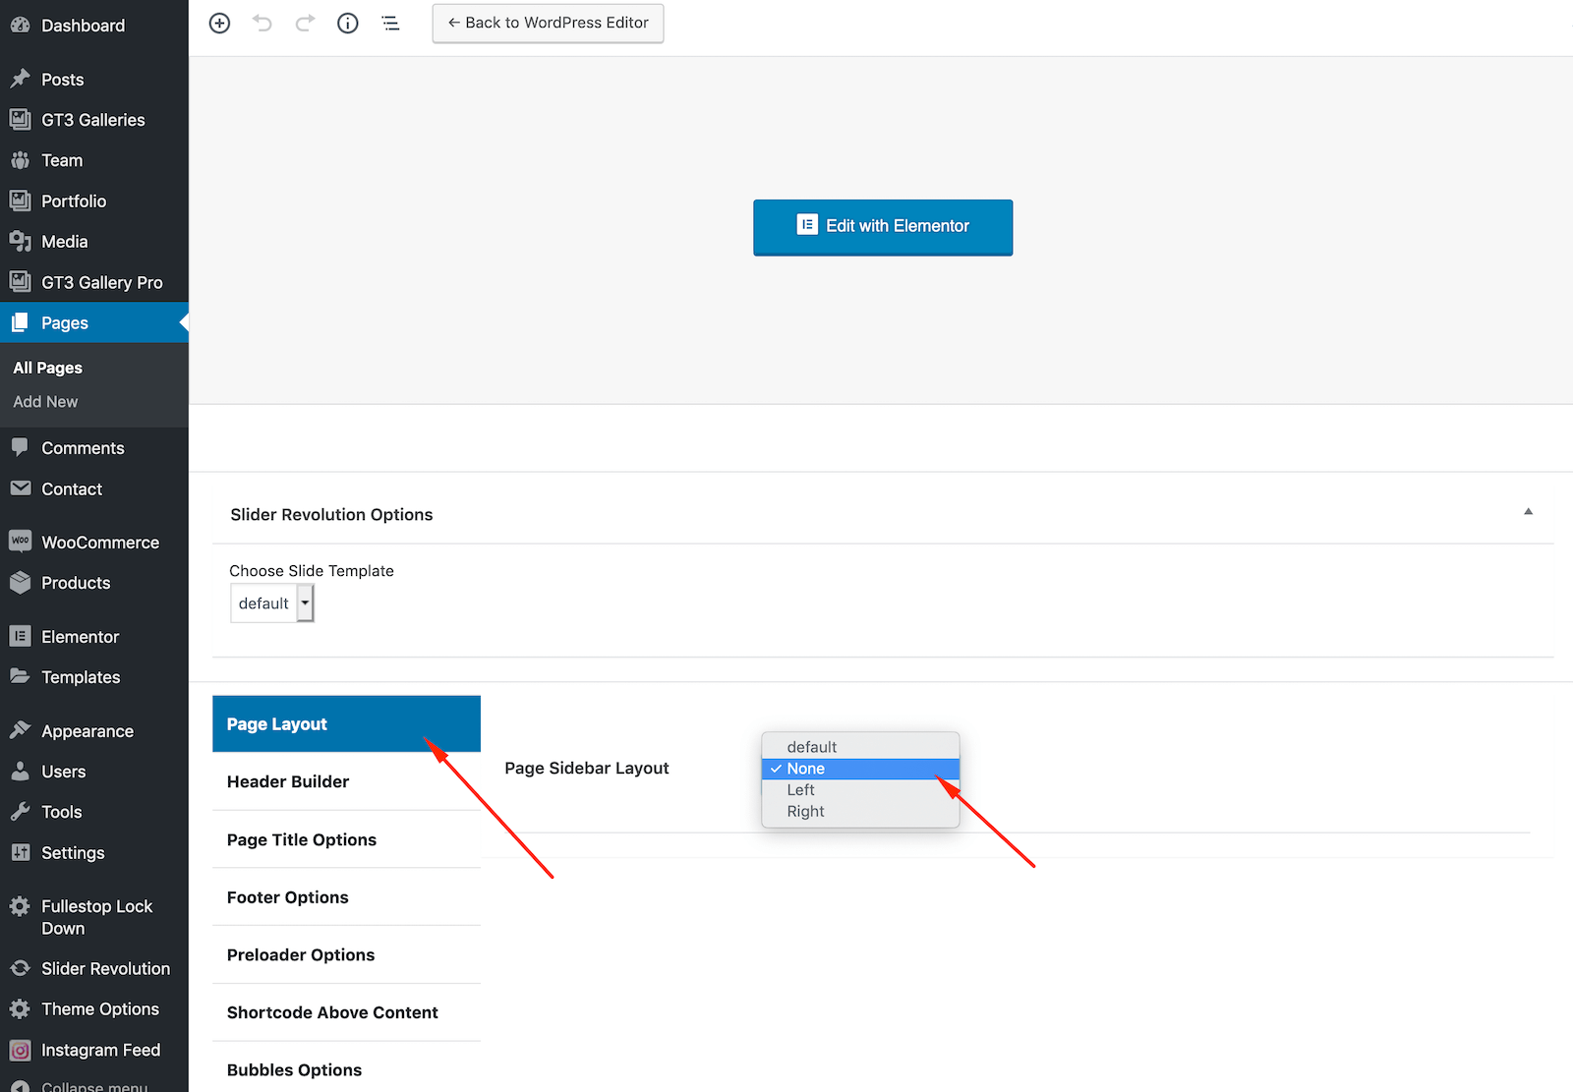1573x1092 pixels.
Task: Switch to the Page Title Options tab
Action: [346, 839]
